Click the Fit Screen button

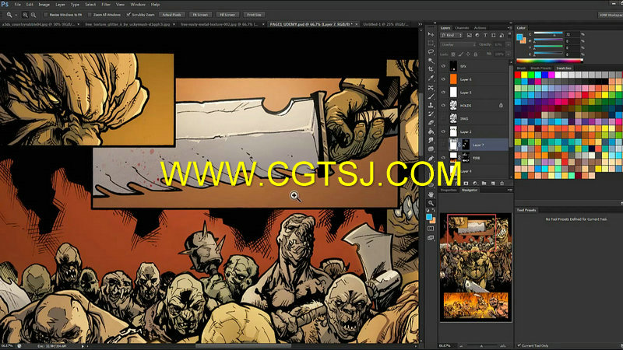[200, 15]
